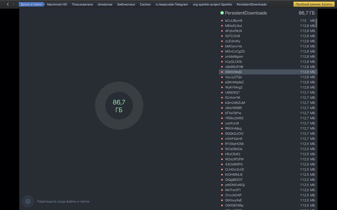Screen dimensions: 337x210
Task: Select folder lGzXmr1lK
Action: point(268,98)
